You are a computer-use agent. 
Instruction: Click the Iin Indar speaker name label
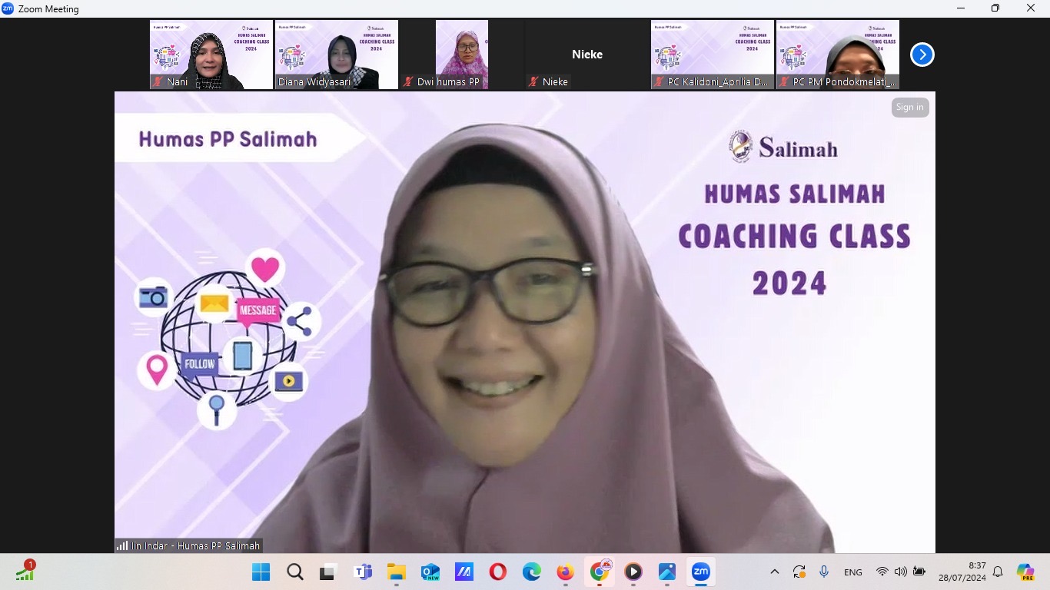click(196, 546)
